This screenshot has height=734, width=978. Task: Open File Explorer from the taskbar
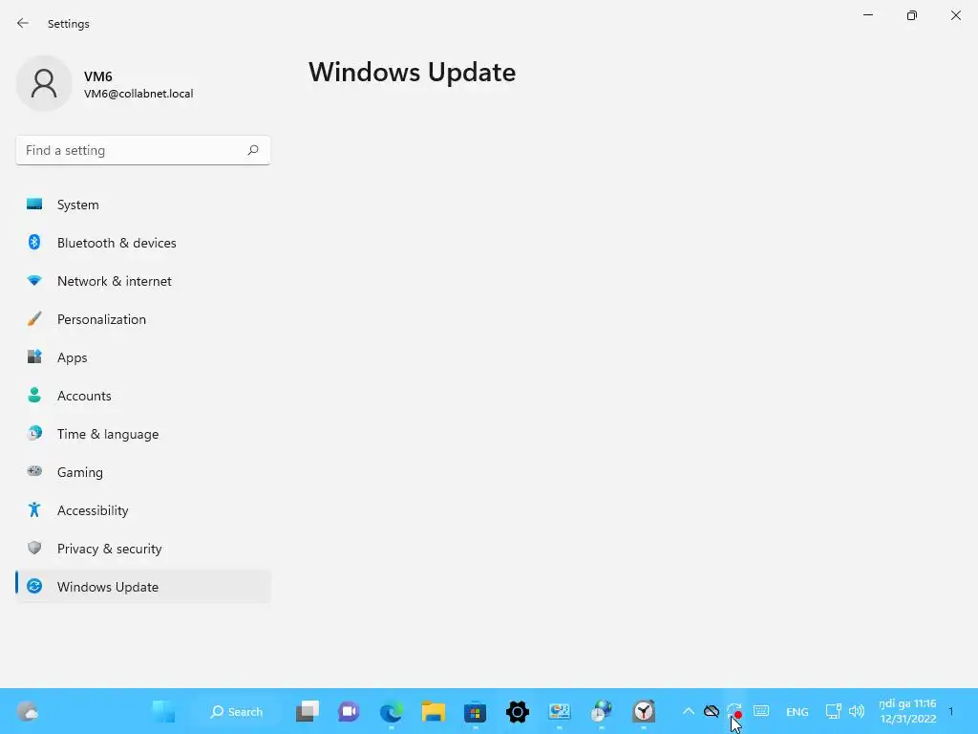(434, 711)
